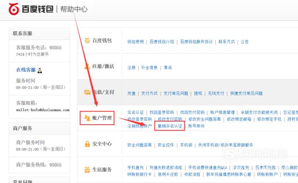This screenshot has width=298, height=183.
Task: Open the 安全控件 link
Action: coord(166,145)
